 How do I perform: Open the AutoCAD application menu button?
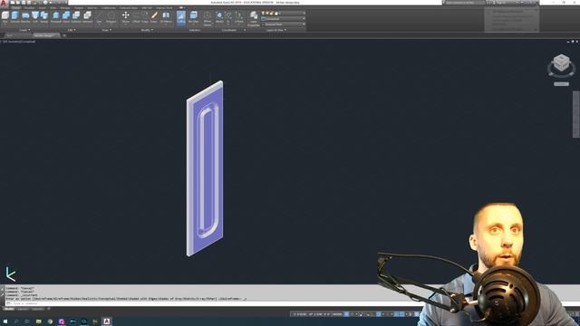click(x=4, y=4)
